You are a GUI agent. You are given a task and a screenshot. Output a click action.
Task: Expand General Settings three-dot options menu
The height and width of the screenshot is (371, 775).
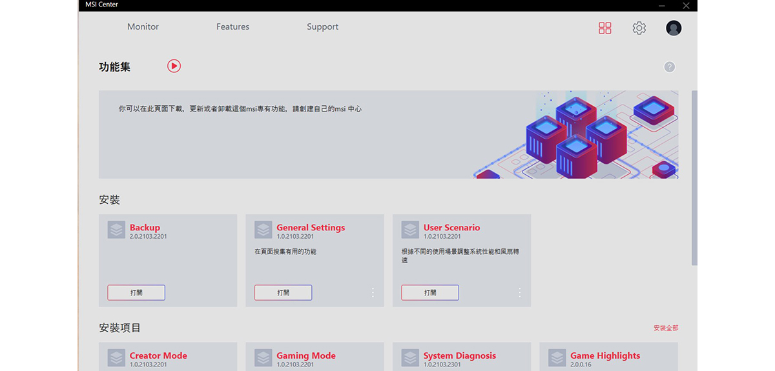(x=373, y=292)
